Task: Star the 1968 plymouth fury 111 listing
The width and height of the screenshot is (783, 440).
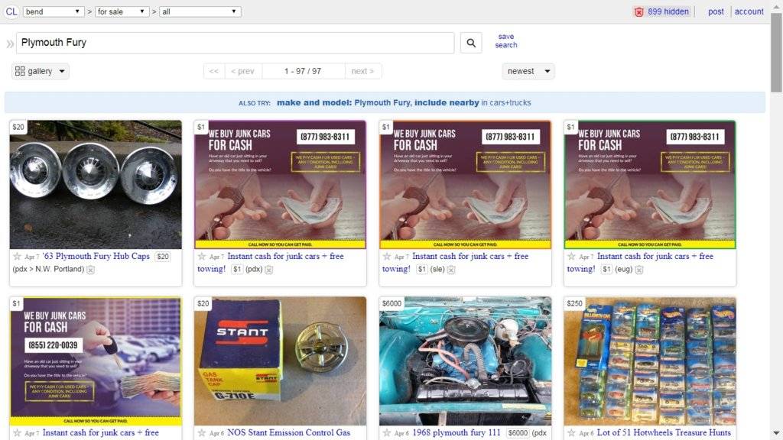Action: tap(386, 433)
